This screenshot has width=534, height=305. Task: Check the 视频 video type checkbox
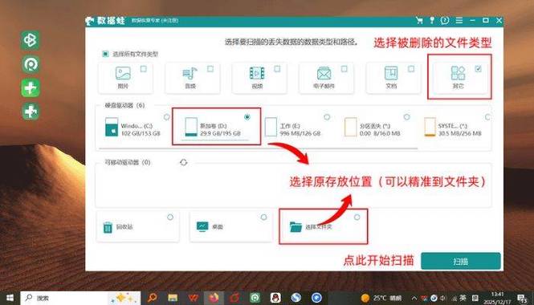click(x=277, y=69)
